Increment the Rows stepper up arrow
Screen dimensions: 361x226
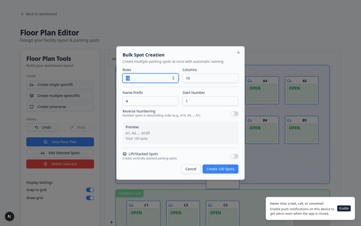pyautogui.click(x=173, y=77)
